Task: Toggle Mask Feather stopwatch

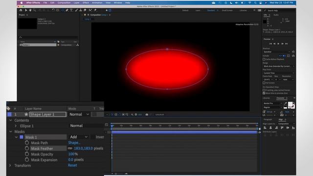Action: (27, 149)
